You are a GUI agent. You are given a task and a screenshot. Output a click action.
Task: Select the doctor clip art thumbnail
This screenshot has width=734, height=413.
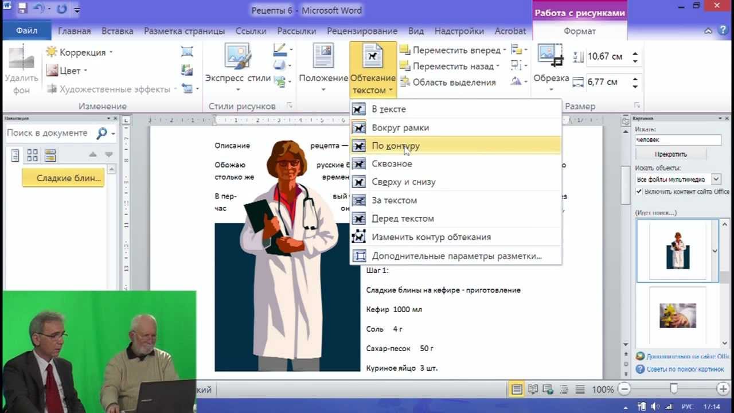677,251
